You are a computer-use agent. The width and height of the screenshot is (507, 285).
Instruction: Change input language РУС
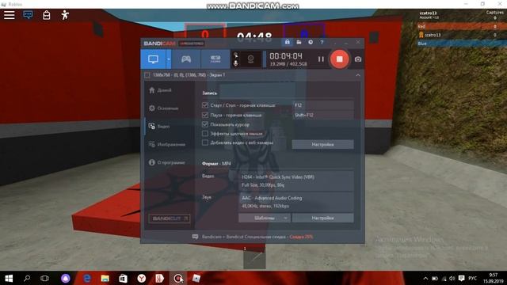(x=472, y=279)
